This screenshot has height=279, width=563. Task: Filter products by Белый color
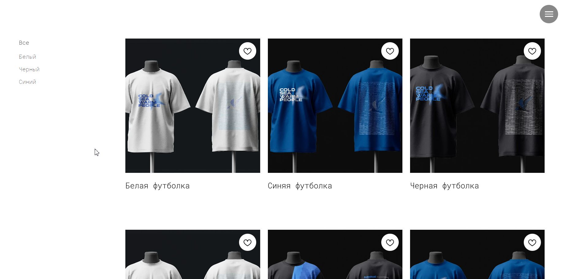tap(27, 57)
